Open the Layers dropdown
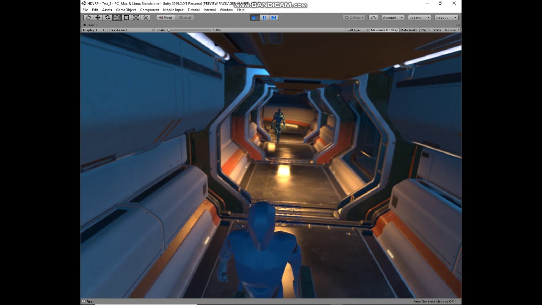 click(420, 17)
